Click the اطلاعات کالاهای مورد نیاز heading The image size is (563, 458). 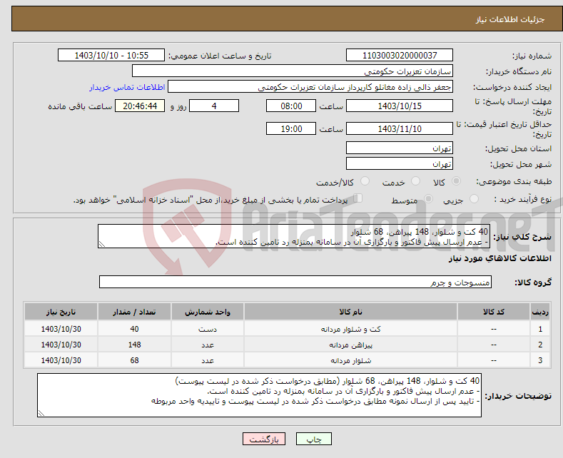[499, 258]
